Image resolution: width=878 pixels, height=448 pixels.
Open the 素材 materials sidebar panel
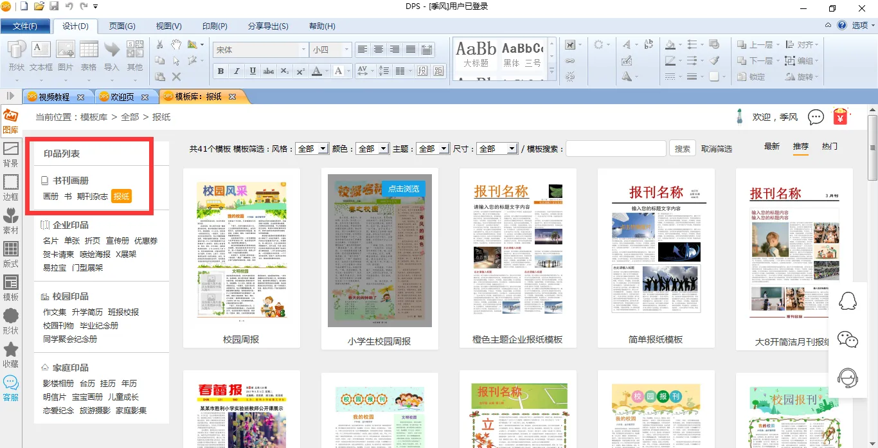click(x=11, y=220)
